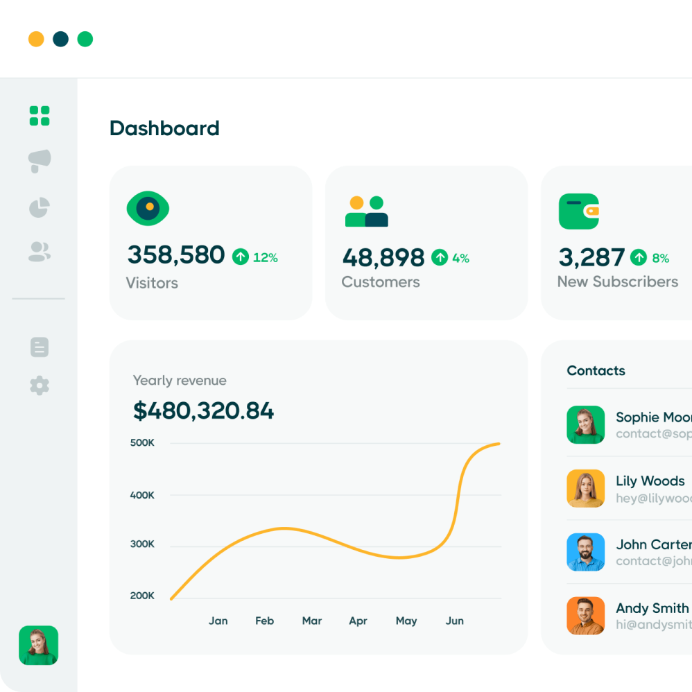Open John Carter's avatar
Screen dimensions: 692x692
click(x=586, y=552)
